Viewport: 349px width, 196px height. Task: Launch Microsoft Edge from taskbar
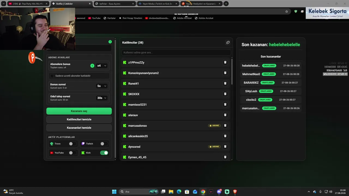179,192
